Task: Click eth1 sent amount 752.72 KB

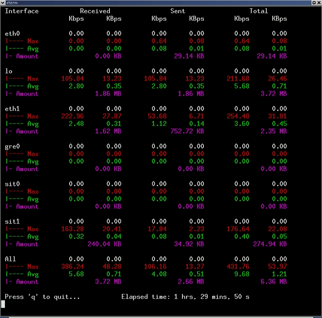Action: tap(187, 131)
